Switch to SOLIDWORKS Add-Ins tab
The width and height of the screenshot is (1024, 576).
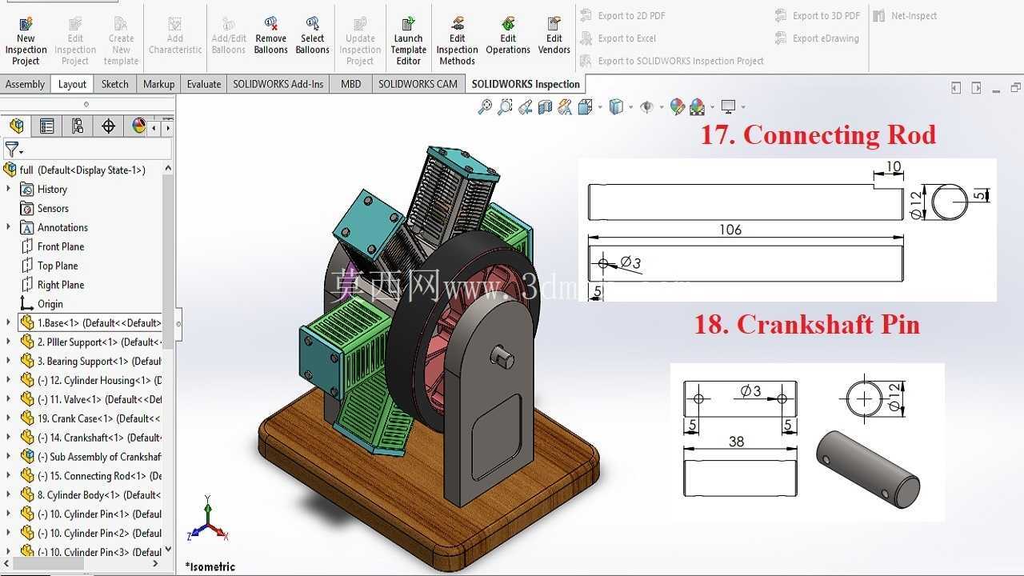tap(278, 84)
